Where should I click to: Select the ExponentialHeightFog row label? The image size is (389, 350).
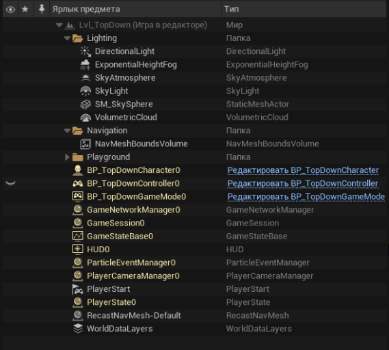coord(136,65)
